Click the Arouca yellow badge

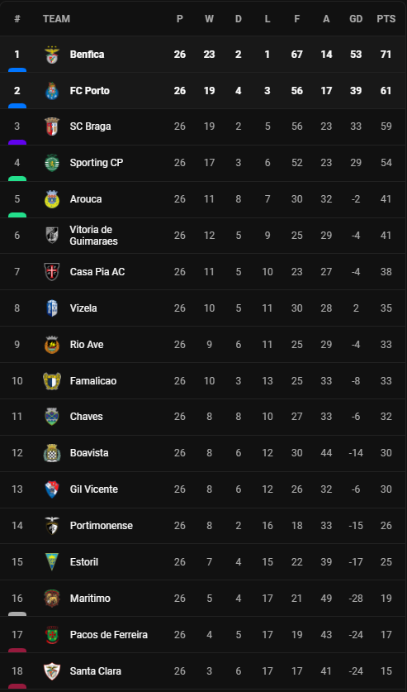coord(52,199)
